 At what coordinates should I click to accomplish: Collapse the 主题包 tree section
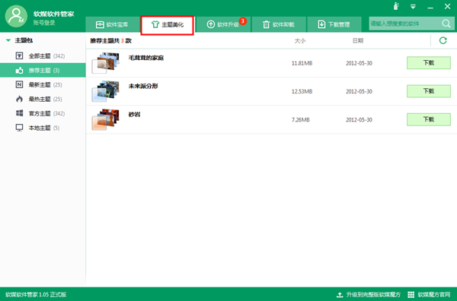(8, 40)
